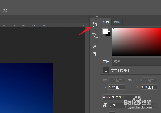Switch to the 颜色 tab
The width and height of the screenshot is (161, 113).
106,22
